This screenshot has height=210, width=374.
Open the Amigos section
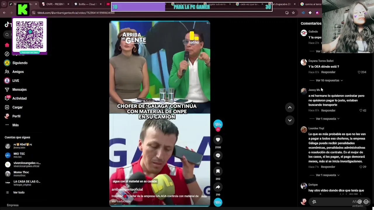tap(14, 72)
